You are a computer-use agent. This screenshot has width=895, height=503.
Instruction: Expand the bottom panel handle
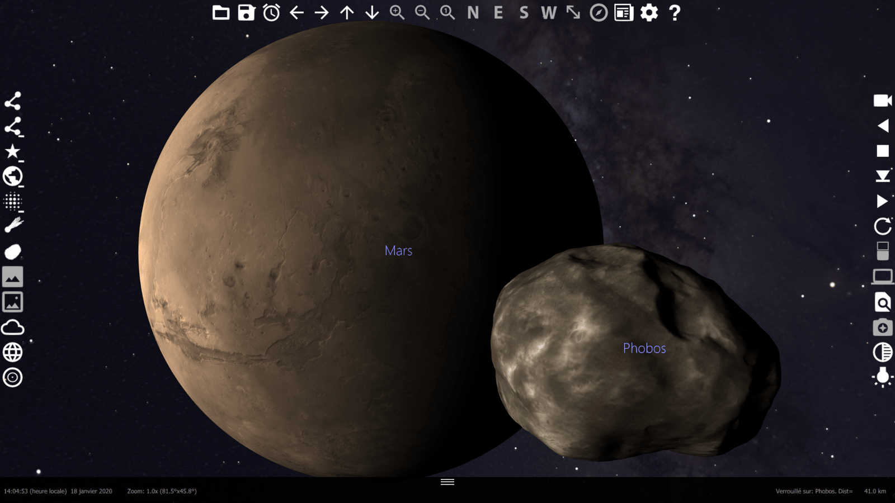click(x=447, y=482)
